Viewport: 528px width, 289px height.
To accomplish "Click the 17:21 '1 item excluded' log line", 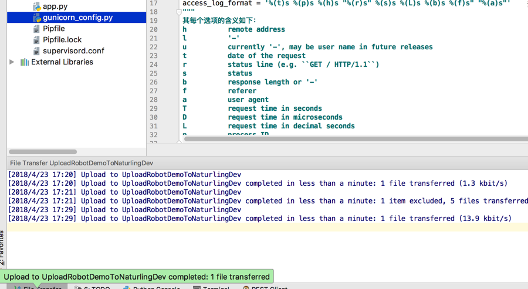I will click(x=268, y=201).
